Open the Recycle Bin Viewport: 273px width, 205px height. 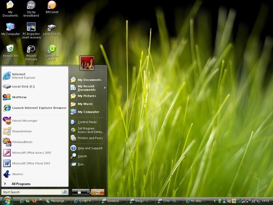(10, 51)
